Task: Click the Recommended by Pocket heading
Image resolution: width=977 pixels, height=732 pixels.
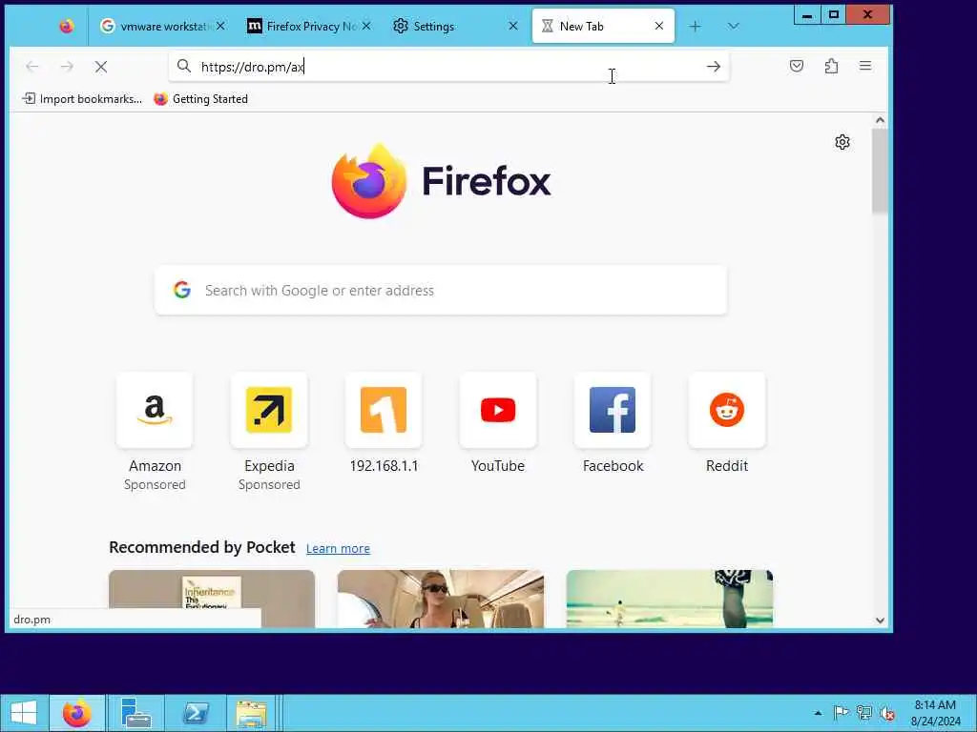Action: pyautogui.click(x=202, y=547)
